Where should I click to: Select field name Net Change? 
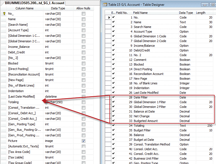(x=142, y=116)
